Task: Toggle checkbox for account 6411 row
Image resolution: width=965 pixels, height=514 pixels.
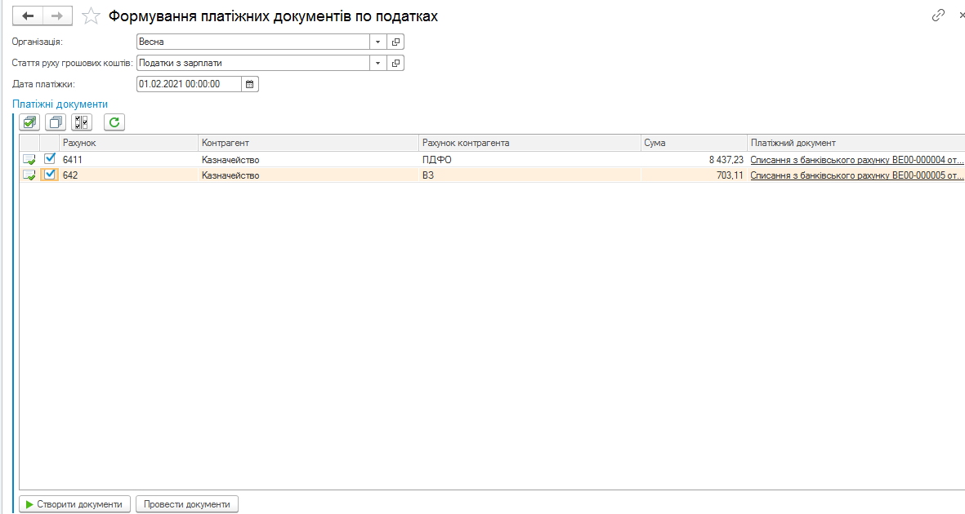Action: click(x=50, y=158)
